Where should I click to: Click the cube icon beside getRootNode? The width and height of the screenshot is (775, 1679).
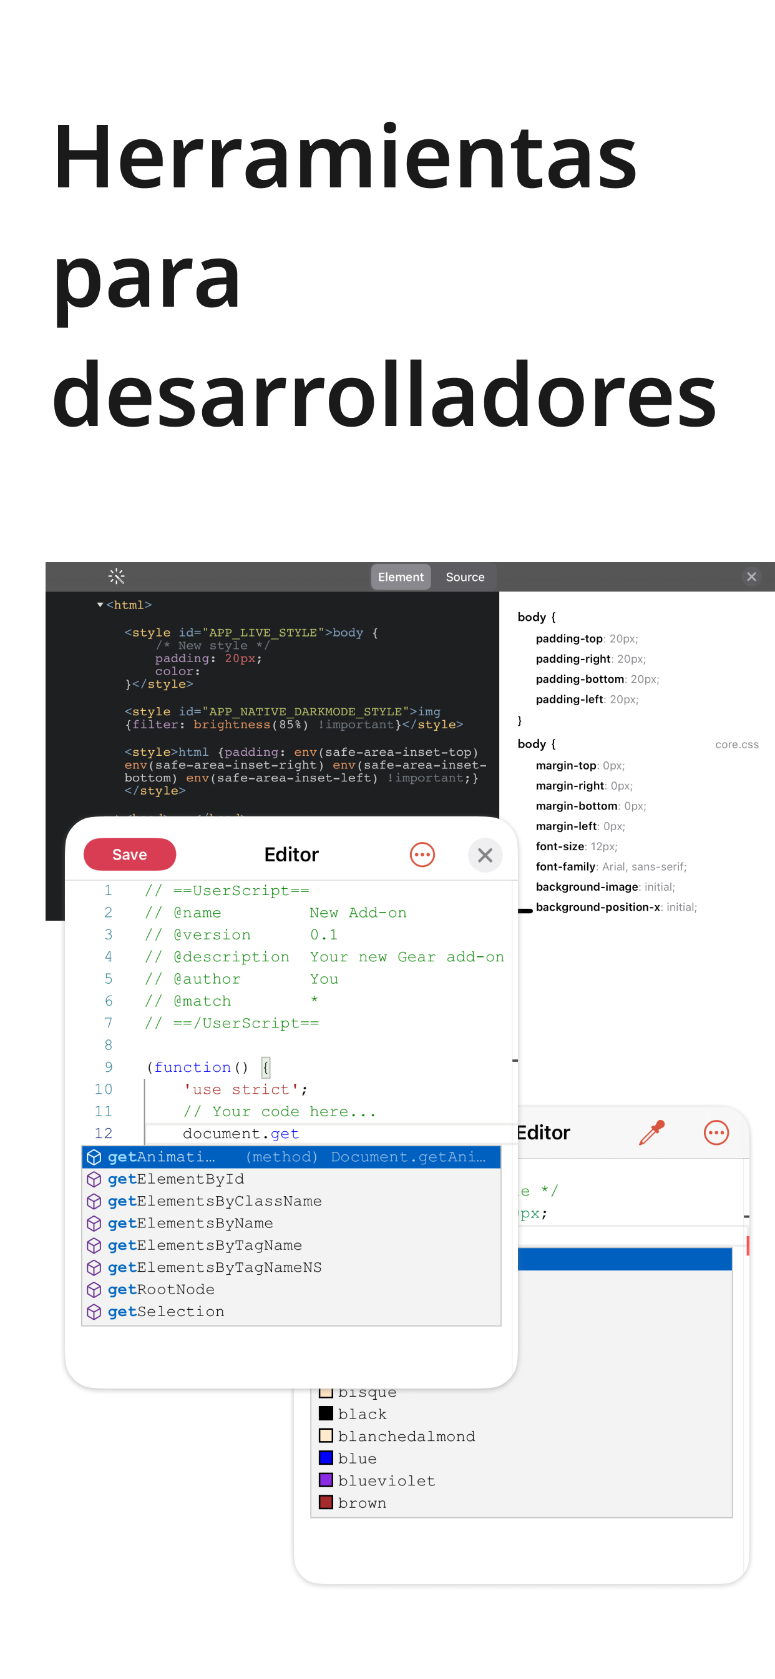(94, 1290)
